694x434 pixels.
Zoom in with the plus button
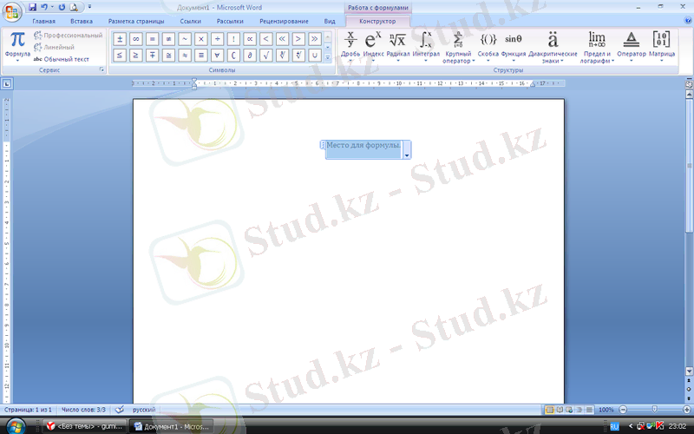coord(686,410)
